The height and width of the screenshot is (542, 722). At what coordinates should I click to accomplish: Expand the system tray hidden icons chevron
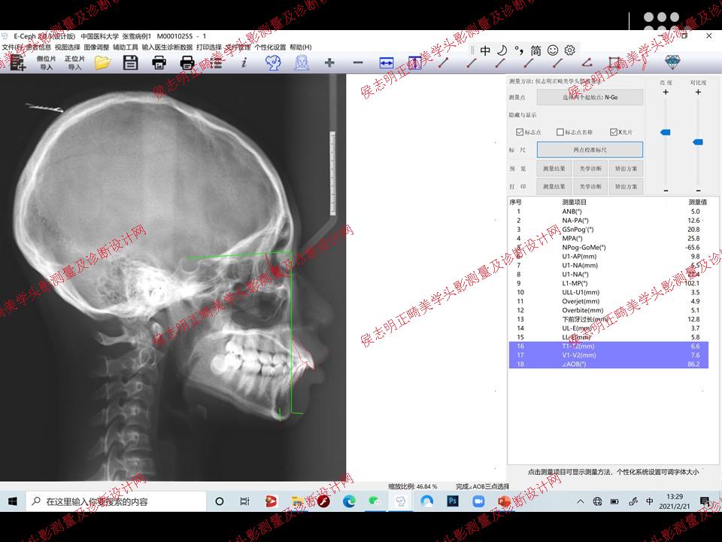[580, 501]
